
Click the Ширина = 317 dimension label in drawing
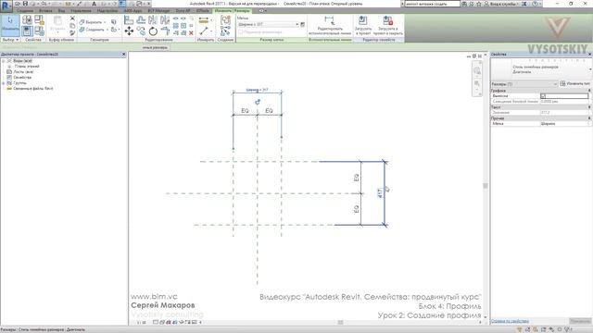click(x=257, y=90)
